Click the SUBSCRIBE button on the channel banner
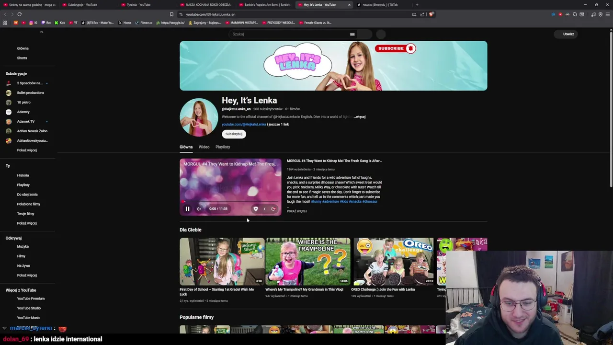The width and height of the screenshot is (613, 345). coord(395,48)
